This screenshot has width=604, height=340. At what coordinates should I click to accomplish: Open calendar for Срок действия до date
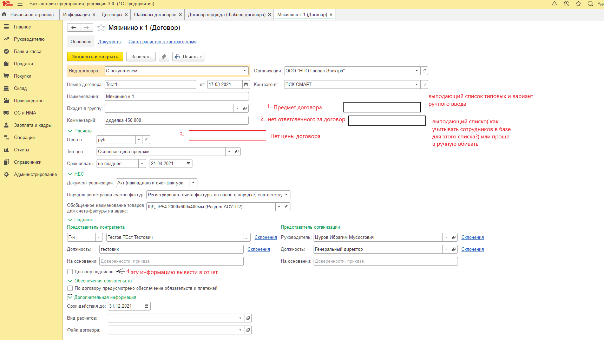point(147,306)
